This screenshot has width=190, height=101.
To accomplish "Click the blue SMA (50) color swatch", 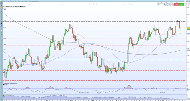I will [15, 6].
